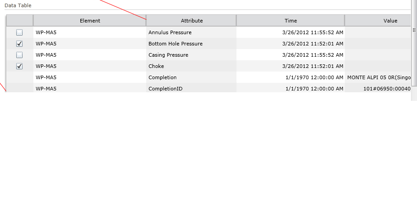This screenshot has width=417, height=207.
Task: Click the MONTE ALPI 05 value cell
Action: pyautogui.click(x=378, y=77)
